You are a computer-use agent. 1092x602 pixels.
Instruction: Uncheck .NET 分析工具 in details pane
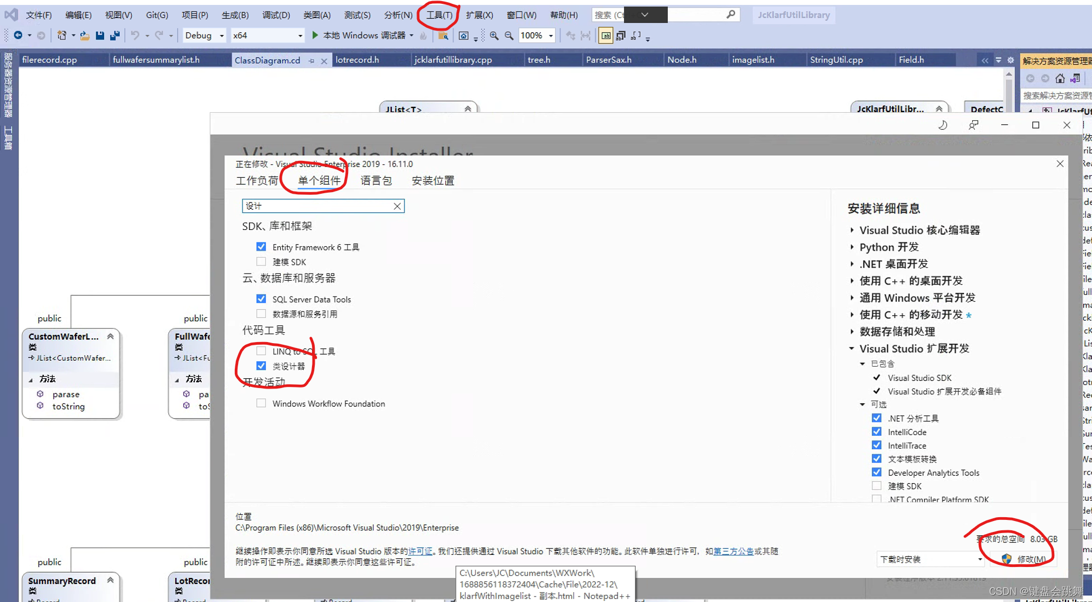pos(876,418)
